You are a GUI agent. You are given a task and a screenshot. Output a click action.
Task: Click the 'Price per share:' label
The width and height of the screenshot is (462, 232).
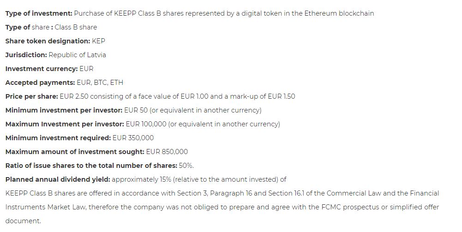pos(32,96)
